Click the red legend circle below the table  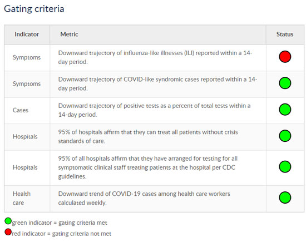tap(8, 232)
